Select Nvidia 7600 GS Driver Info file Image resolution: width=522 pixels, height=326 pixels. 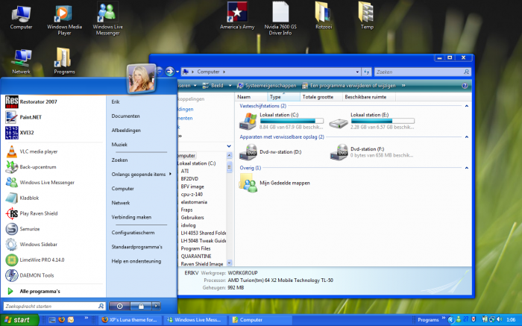(x=280, y=19)
